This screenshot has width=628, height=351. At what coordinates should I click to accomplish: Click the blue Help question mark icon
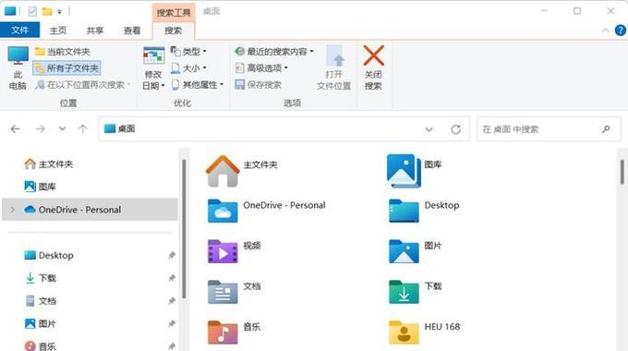621,30
